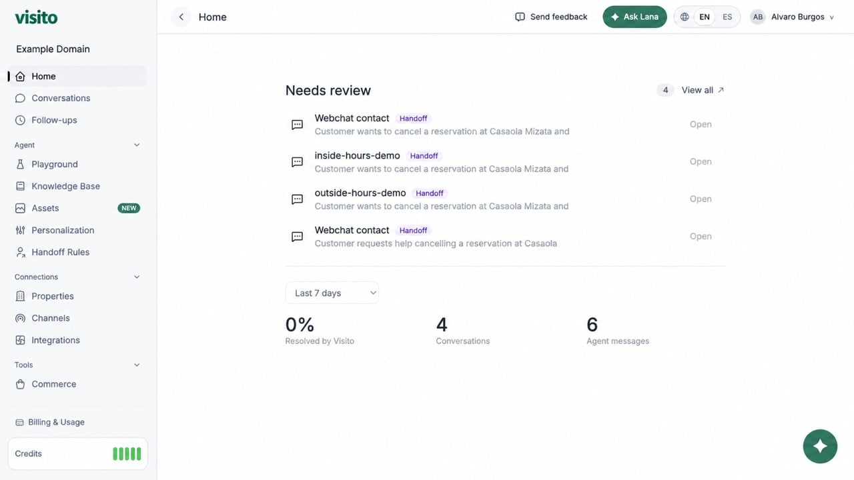The height and width of the screenshot is (480, 854).
Task: Click the sparkle icon in Ask Lana
Action: pyautogui.click(x=615, y=17)
